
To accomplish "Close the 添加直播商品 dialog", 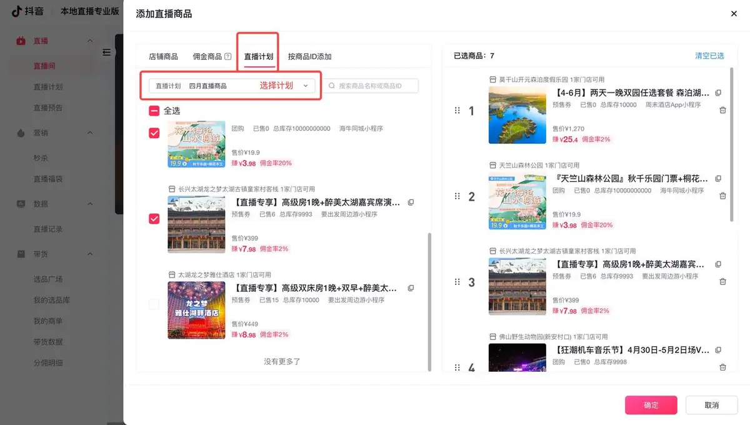I will [734, 14].
